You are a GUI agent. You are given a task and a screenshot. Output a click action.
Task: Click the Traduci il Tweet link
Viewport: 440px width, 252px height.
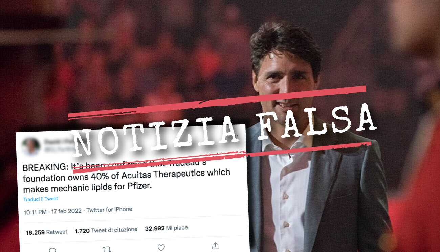coord(41,199)
